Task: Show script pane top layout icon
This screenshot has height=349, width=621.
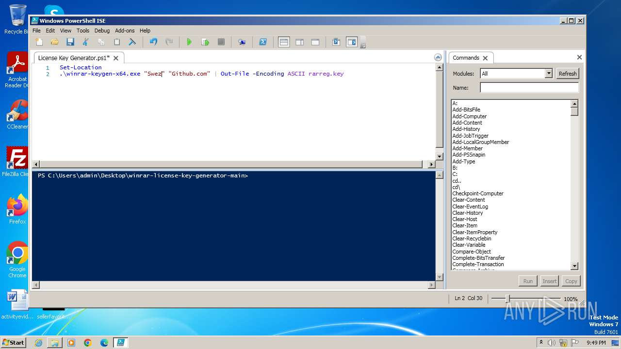Action: [284, 42]
